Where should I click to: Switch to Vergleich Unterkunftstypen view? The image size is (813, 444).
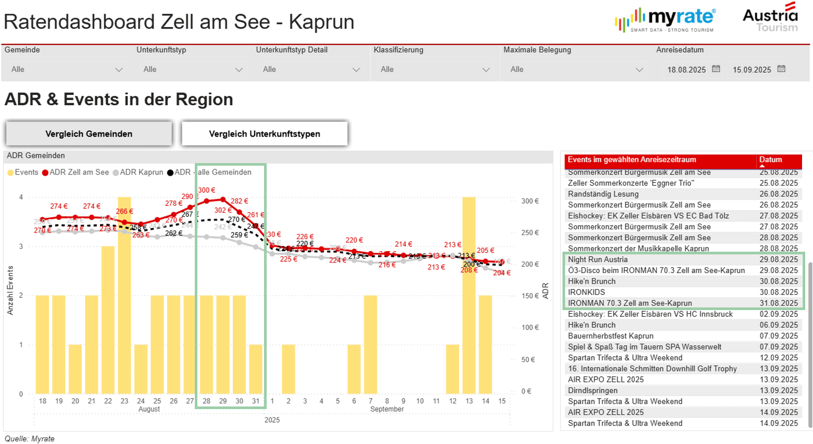265,134
